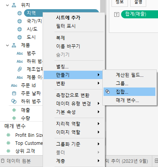Click the globe icon next to 시/도
Viewport: 158px width, 167px height.
(x=19, y=29)
